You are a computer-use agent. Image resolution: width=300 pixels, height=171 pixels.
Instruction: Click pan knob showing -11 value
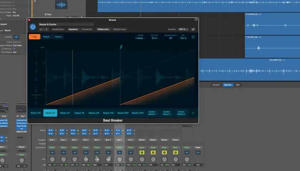pyautogui.click(x=86, y=159)
